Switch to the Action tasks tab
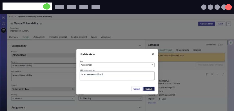 coord(39,37)
